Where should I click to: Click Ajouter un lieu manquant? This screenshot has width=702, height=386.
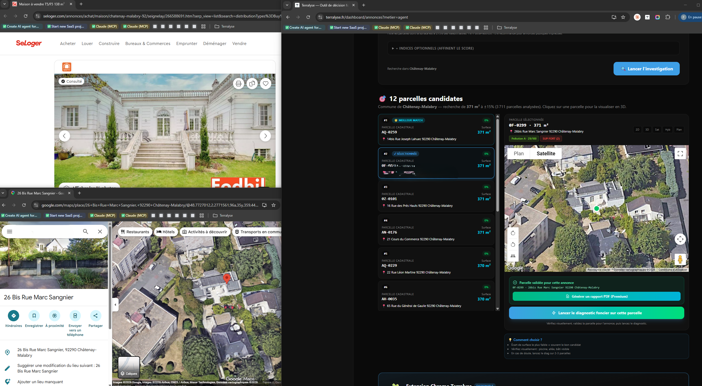(40, 382)
